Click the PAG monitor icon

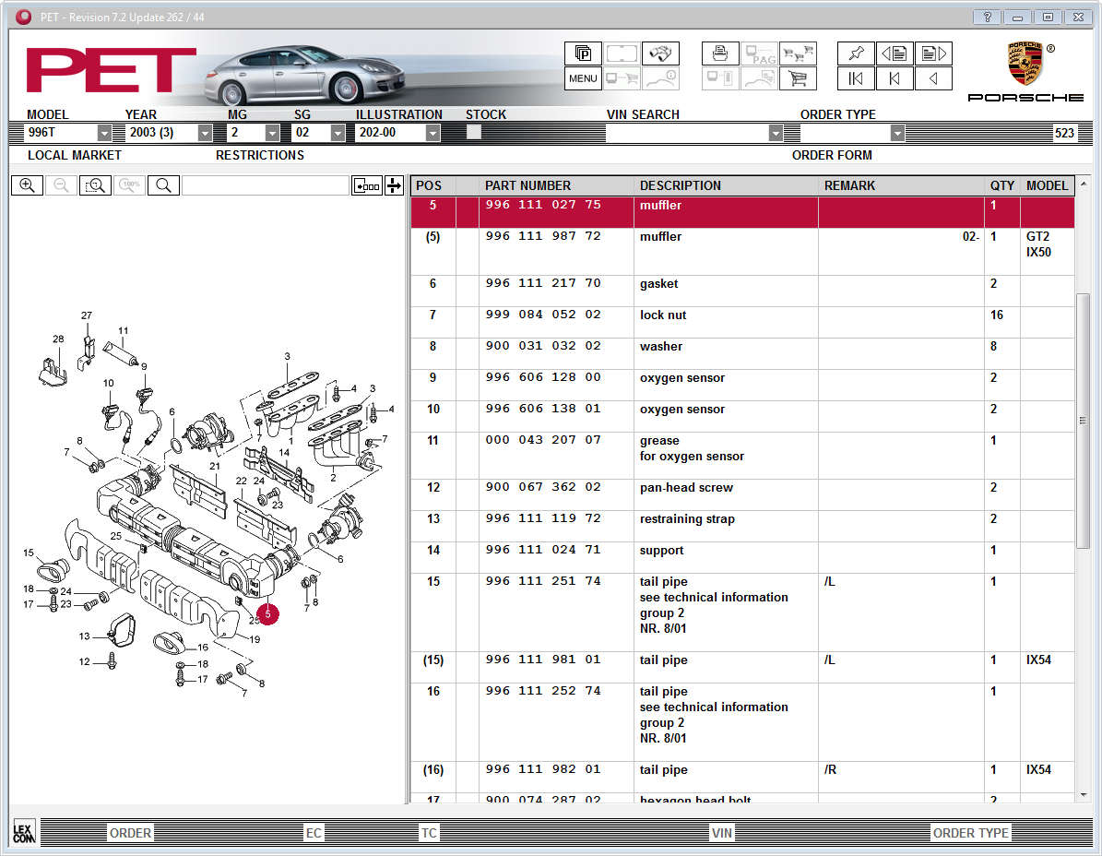click(x=759, y=53)
